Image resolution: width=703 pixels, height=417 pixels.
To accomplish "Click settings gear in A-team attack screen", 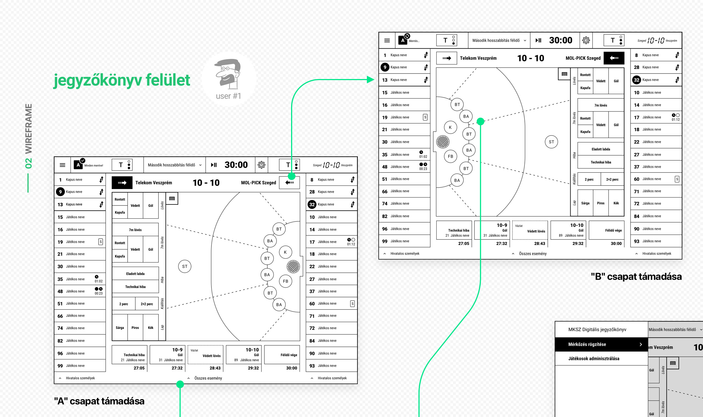I will coord(261,165).
